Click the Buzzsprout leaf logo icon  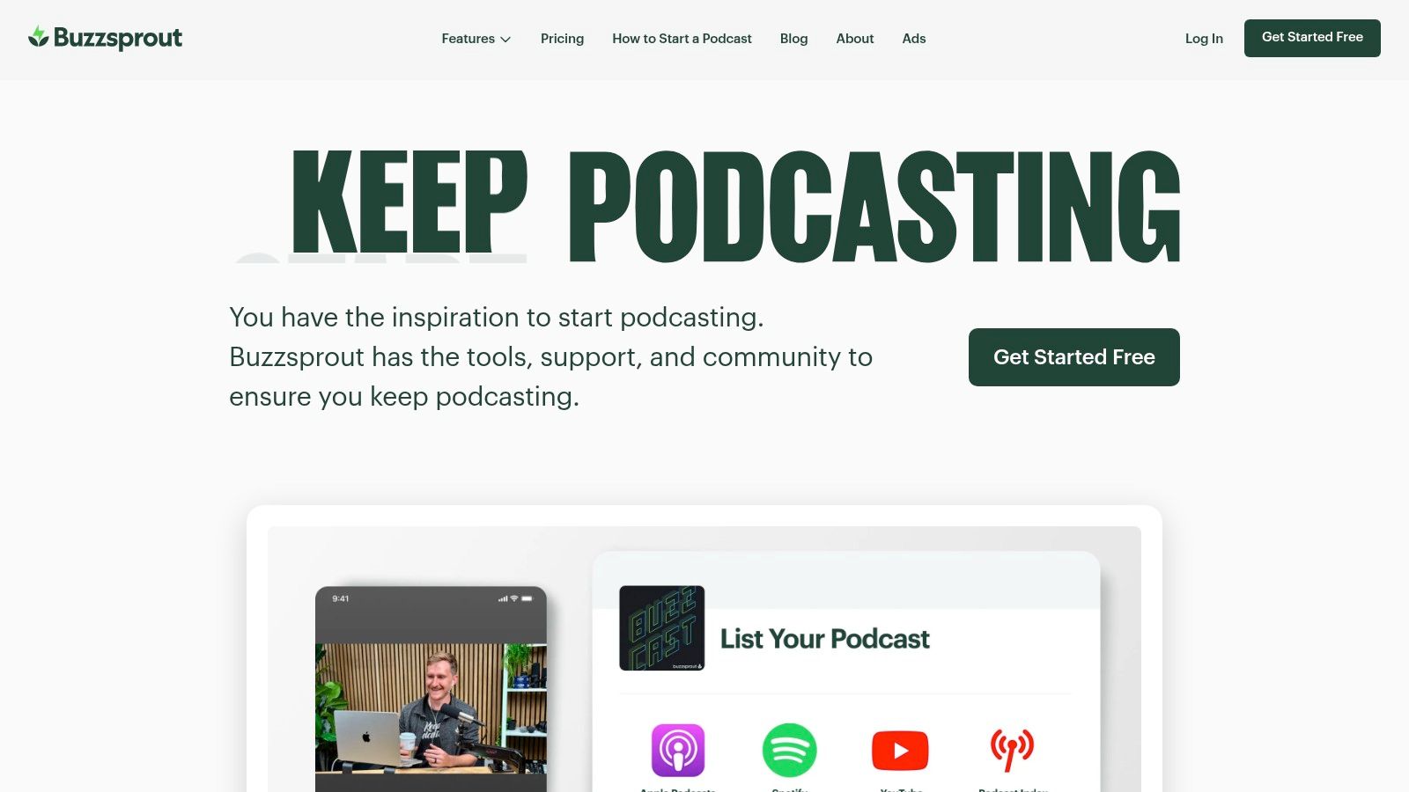coord(38,37)
